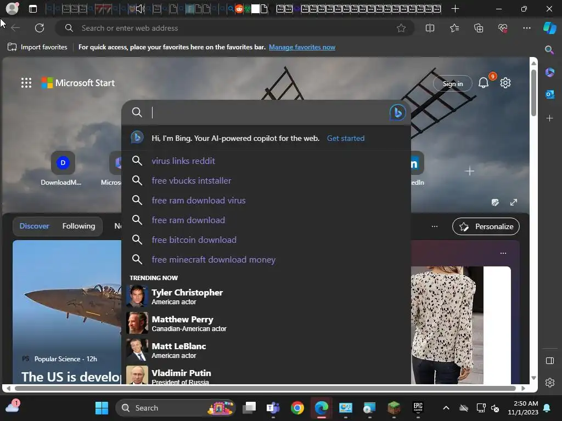Click the Personalize button
The image size is (562, 421).
point(486,226)
